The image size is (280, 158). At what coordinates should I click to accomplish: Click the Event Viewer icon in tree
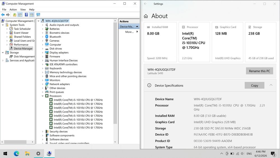(11, 33)
